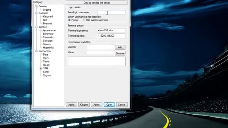Screen dimensions: 228x128
Task: Open the Appearance category
Action: pyautogui.click(x=49, y=31)
